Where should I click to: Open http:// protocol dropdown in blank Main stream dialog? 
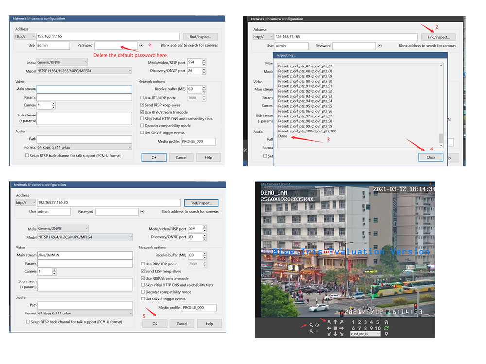pyautogui.click(x=25, y=36)
